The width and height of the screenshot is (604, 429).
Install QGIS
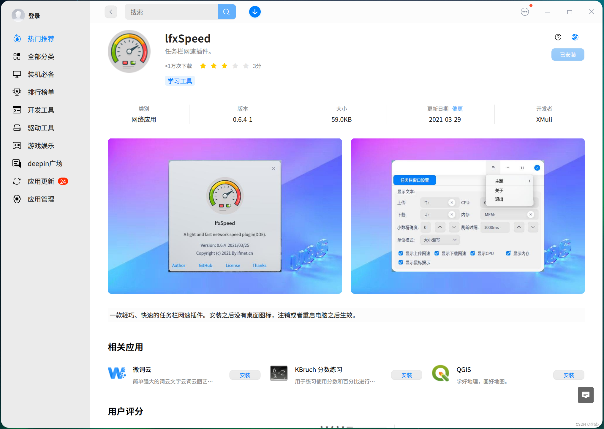(x=569, y=375)
